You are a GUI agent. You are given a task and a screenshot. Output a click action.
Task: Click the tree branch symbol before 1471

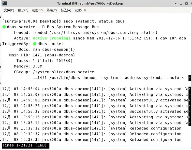click(35, 78)
